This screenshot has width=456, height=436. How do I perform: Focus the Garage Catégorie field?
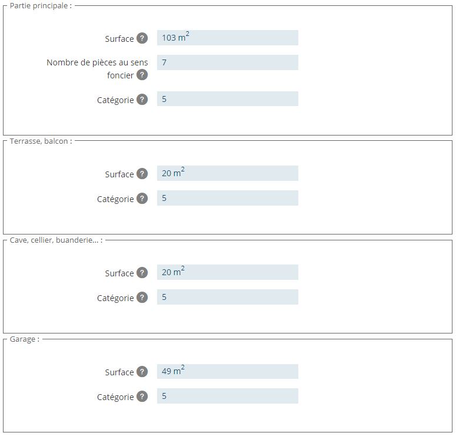(x=227, y=396)
